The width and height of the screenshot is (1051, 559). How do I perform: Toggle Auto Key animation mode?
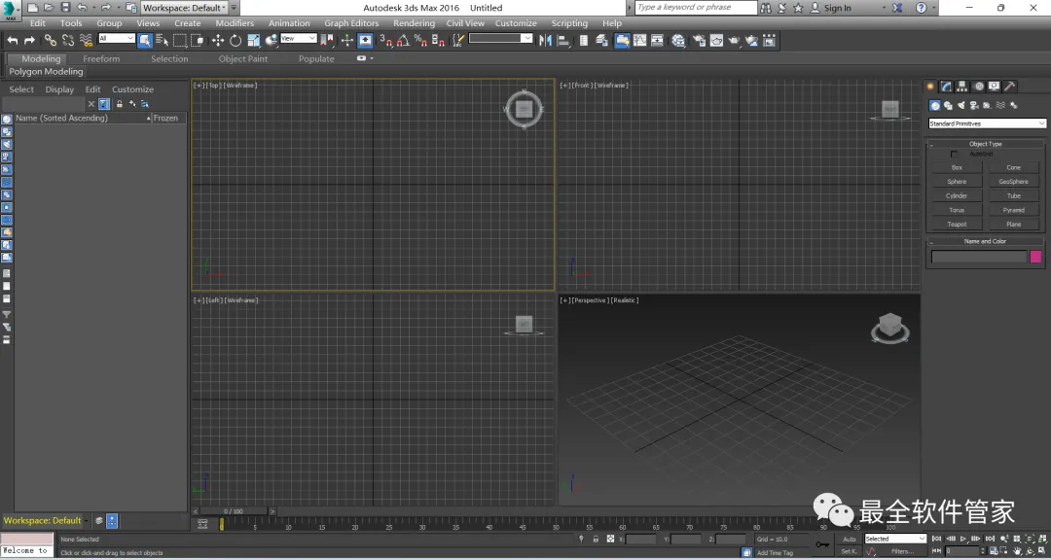(x=849, y=539)
